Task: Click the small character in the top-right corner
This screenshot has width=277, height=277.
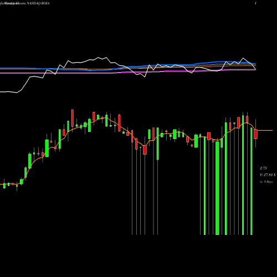Action: tap(255, 3)
